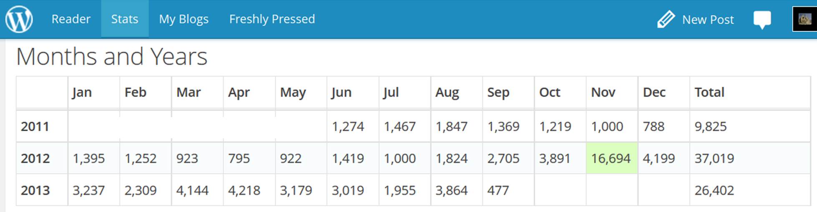
Task: Click the Total column header
Action: pyautogui.click(x=709, y=92)
